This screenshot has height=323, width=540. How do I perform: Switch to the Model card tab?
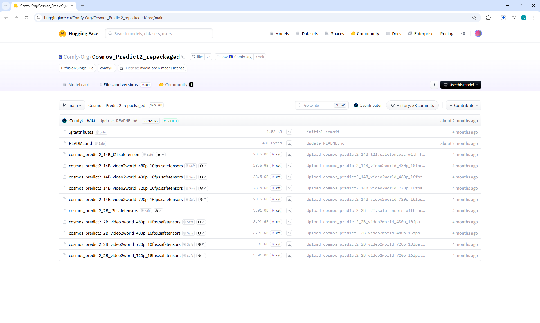(x=76, y=85)
